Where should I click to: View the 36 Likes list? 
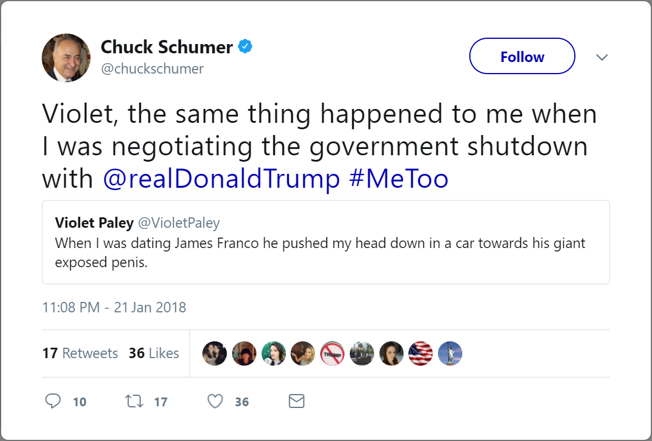click(154, 353)
